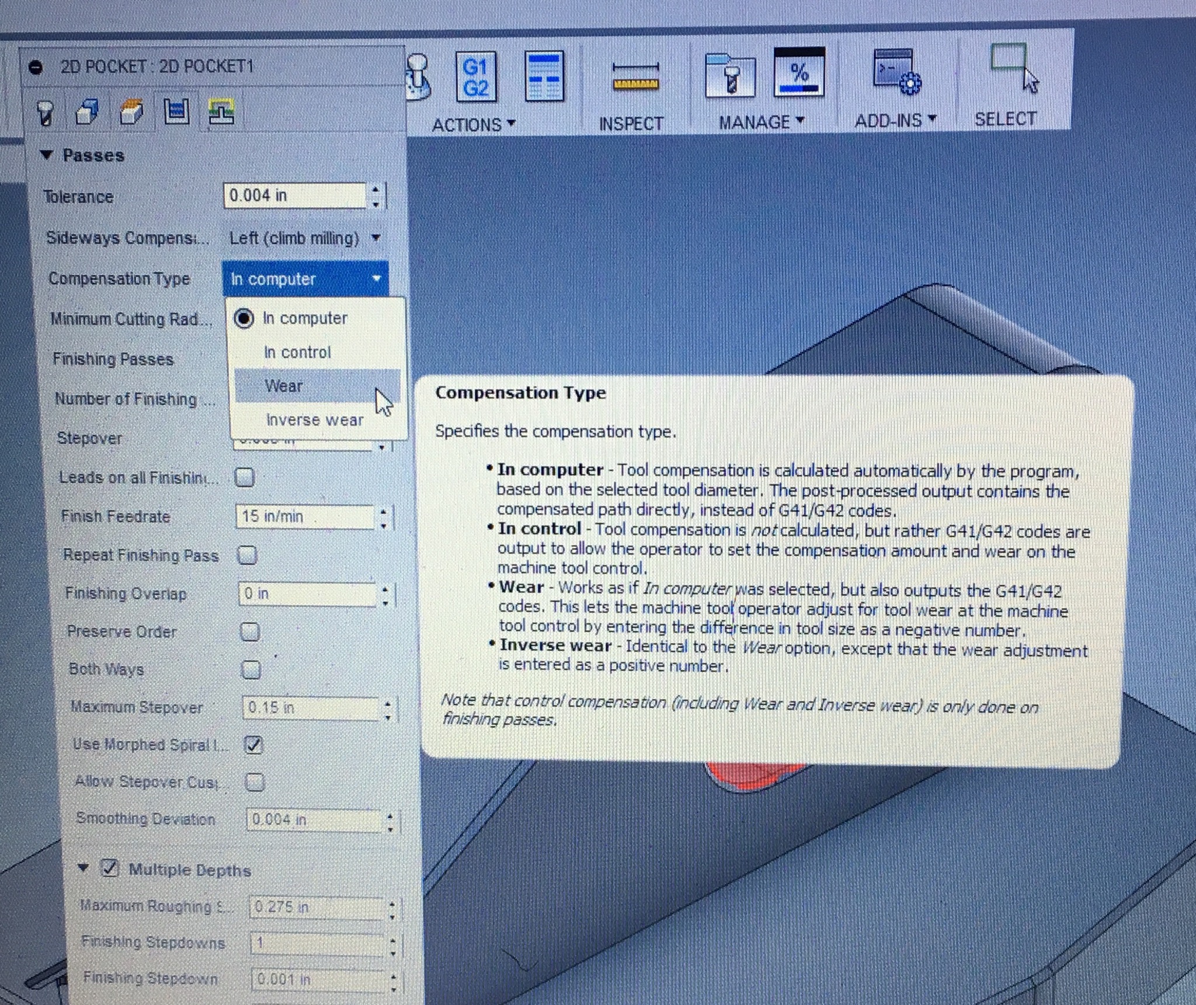The width and height of the screenshot is (1196, 1005).
Task: Collapse the Passes section
Action: click(46, 155)
